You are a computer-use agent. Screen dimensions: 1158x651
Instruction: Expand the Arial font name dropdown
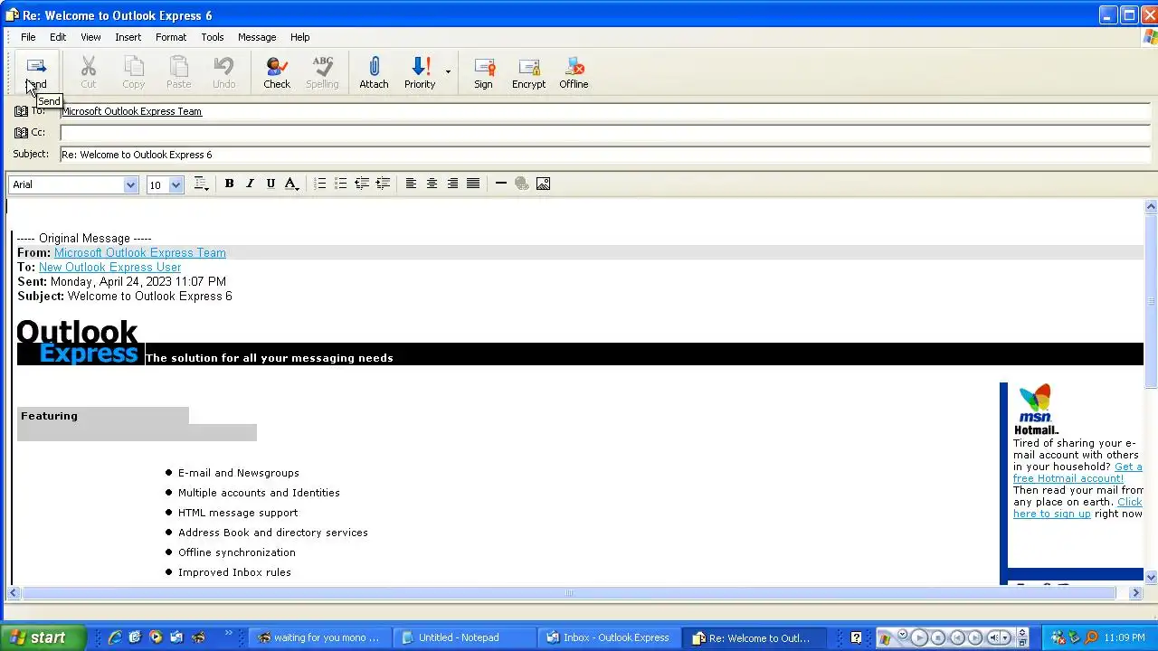130,184
